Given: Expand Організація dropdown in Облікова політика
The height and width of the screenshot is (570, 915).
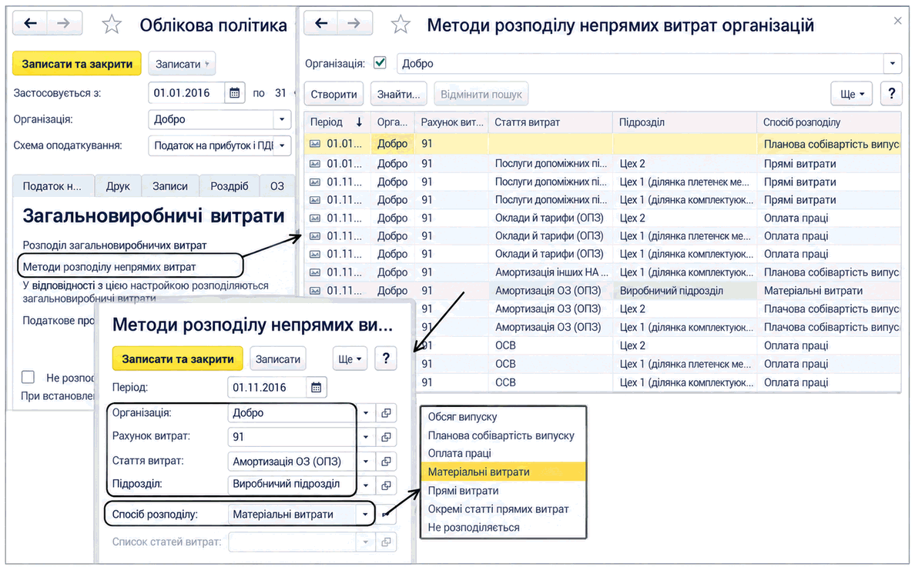Looking at the screenshot, I should pyautogui.click(x=282, y=119).
